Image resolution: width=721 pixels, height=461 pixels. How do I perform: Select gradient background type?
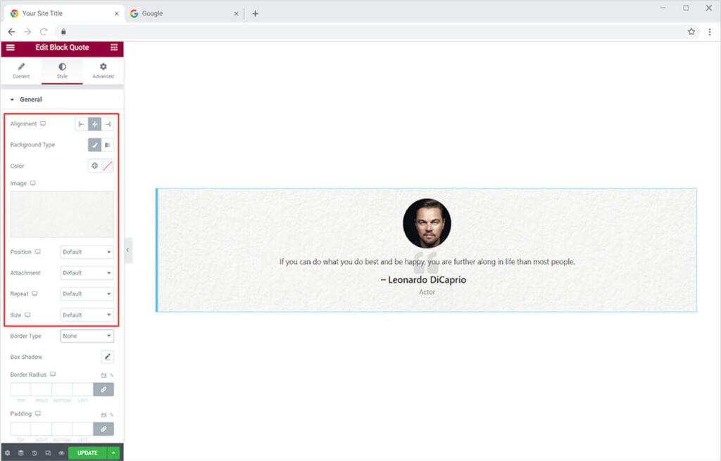coord(108,145)
